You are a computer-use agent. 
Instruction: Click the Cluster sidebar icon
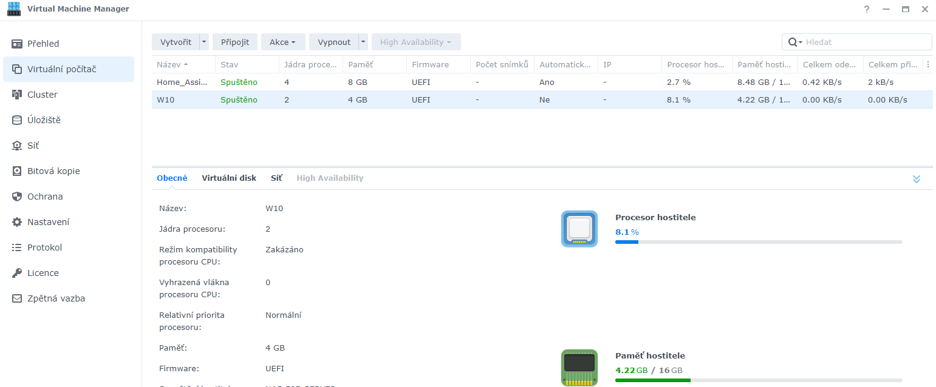click(x=17, y=95)
